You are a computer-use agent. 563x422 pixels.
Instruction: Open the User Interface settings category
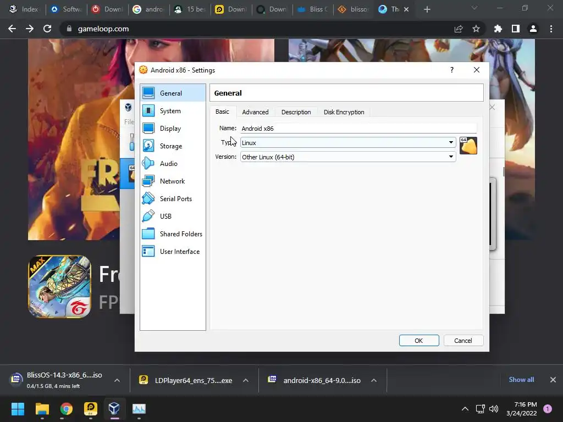[173, 252]
